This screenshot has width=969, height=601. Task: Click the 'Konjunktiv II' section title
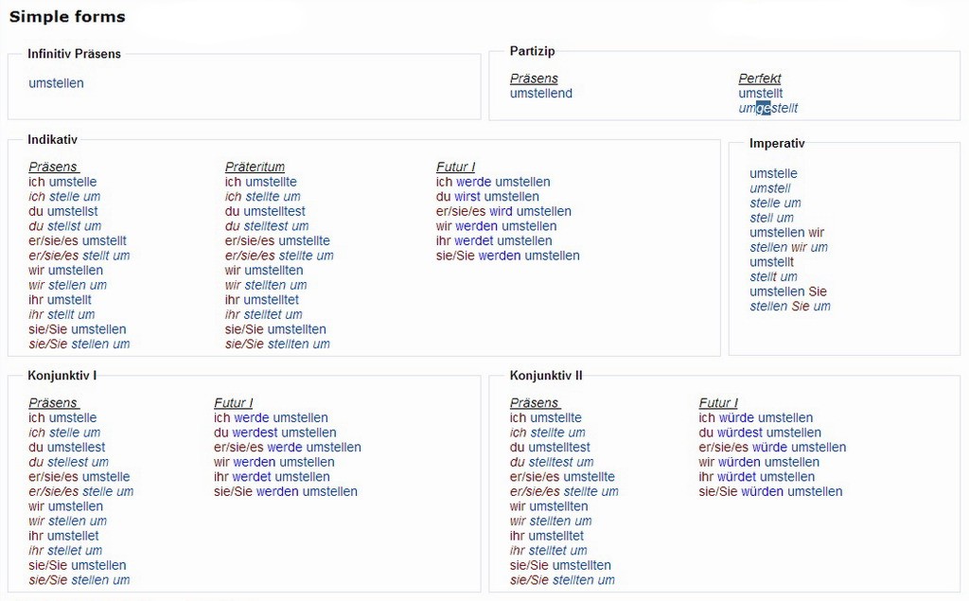(546, 376)
